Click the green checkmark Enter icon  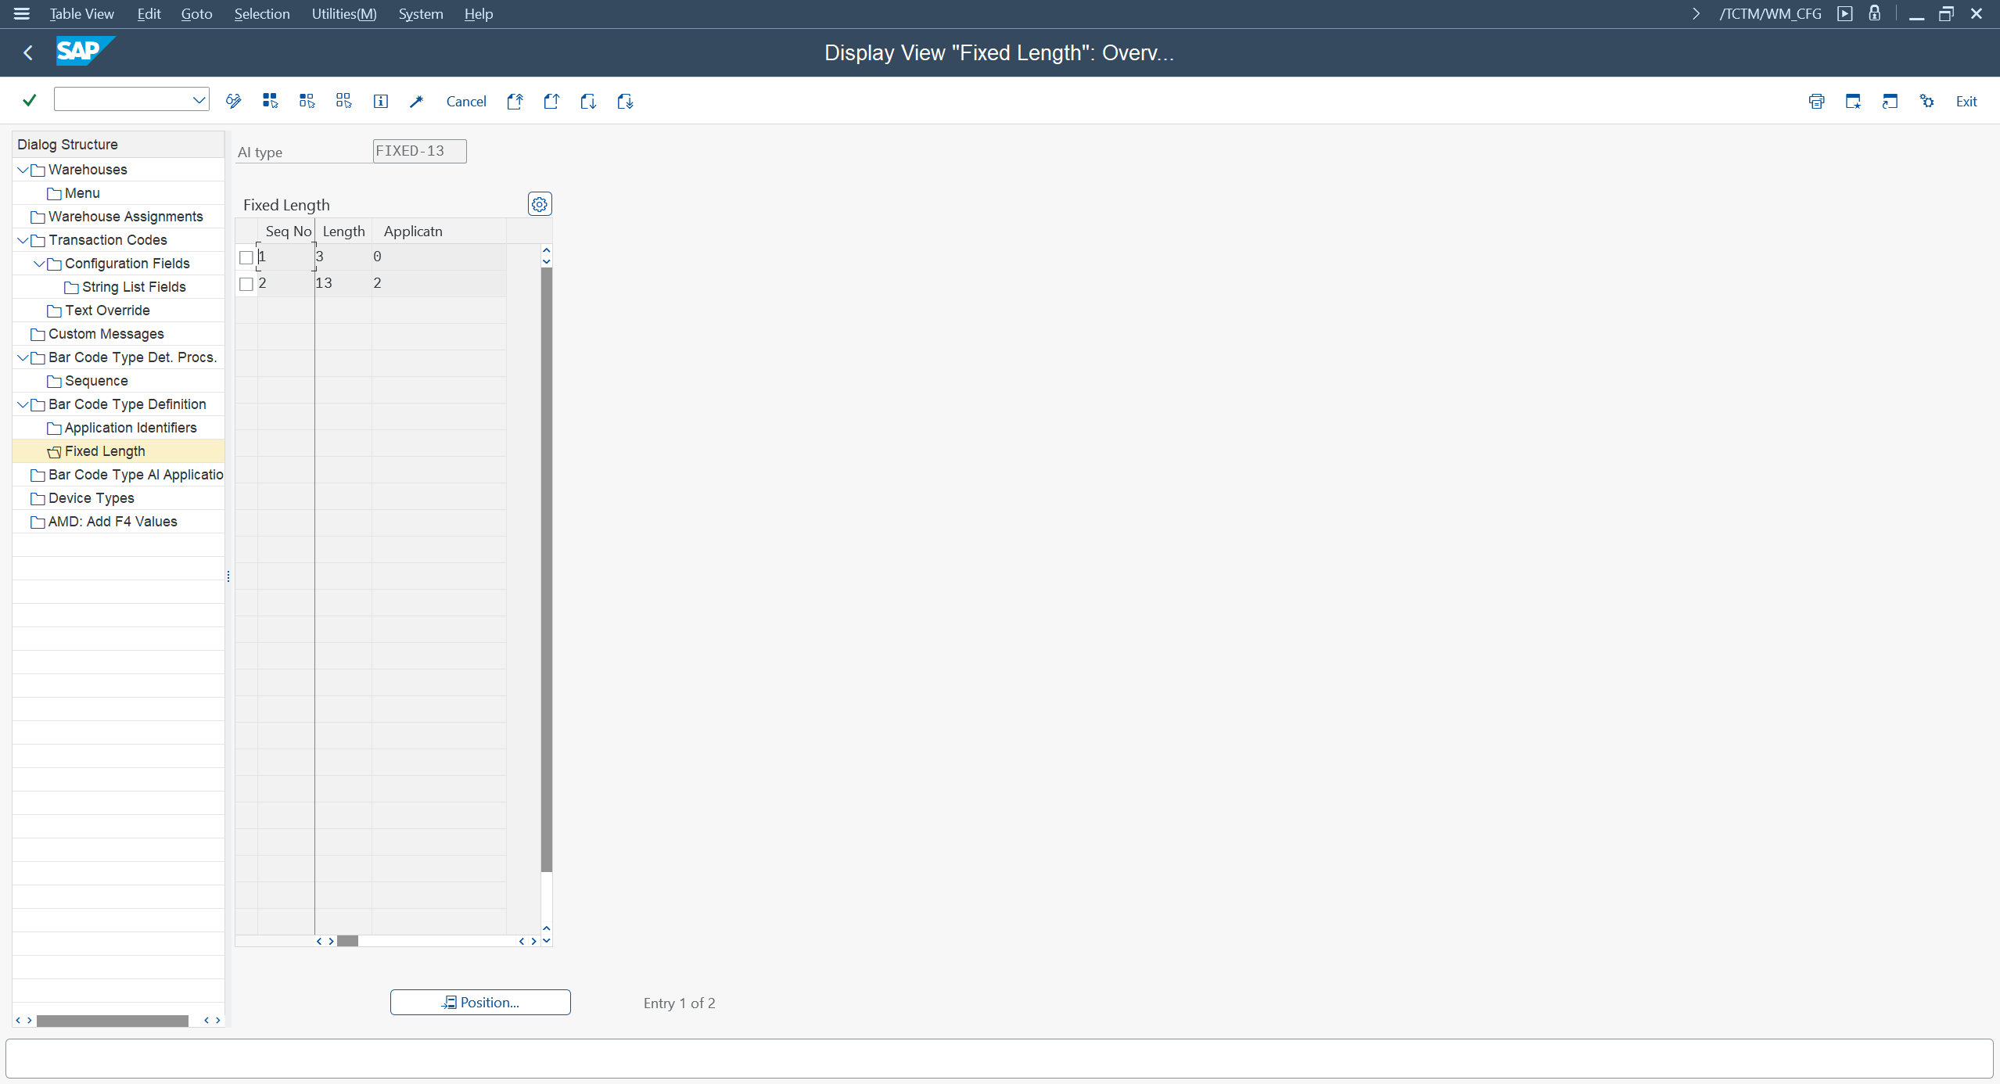point(30,100)
